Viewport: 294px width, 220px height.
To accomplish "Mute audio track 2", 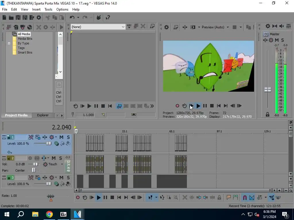I will point(54,158).
